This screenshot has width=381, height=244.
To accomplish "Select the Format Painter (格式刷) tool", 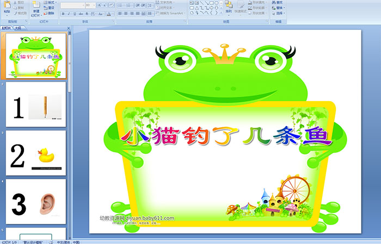I will coord(21,14).
